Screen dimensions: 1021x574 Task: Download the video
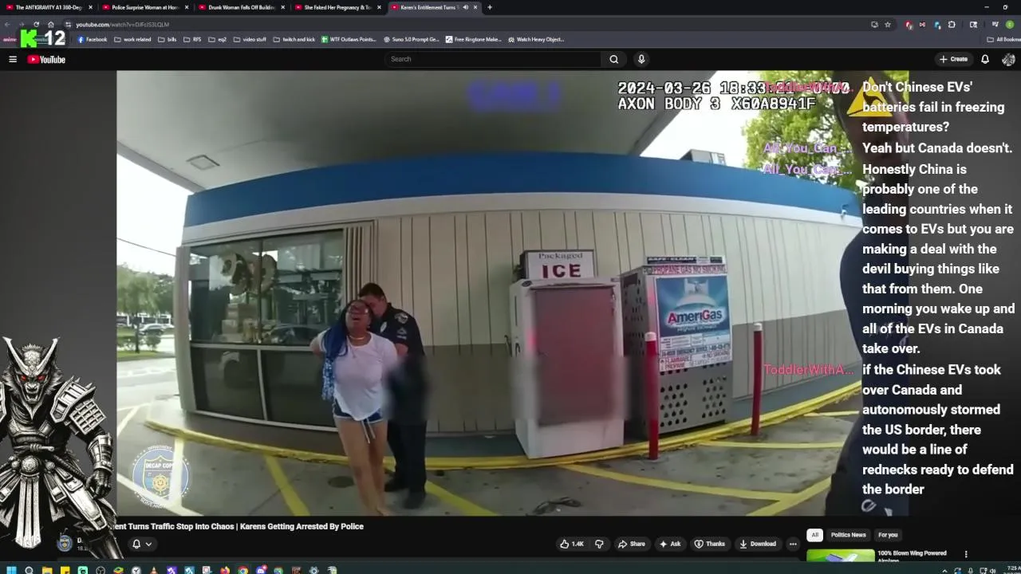click(758, 544)
